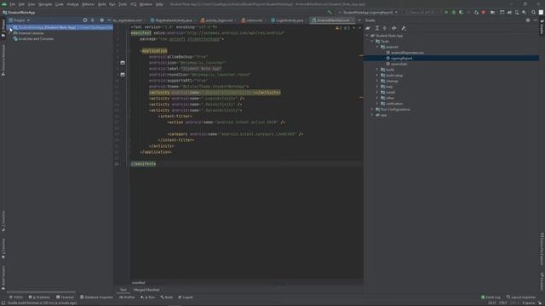
Task: Open the File menu
Action: 13,4
